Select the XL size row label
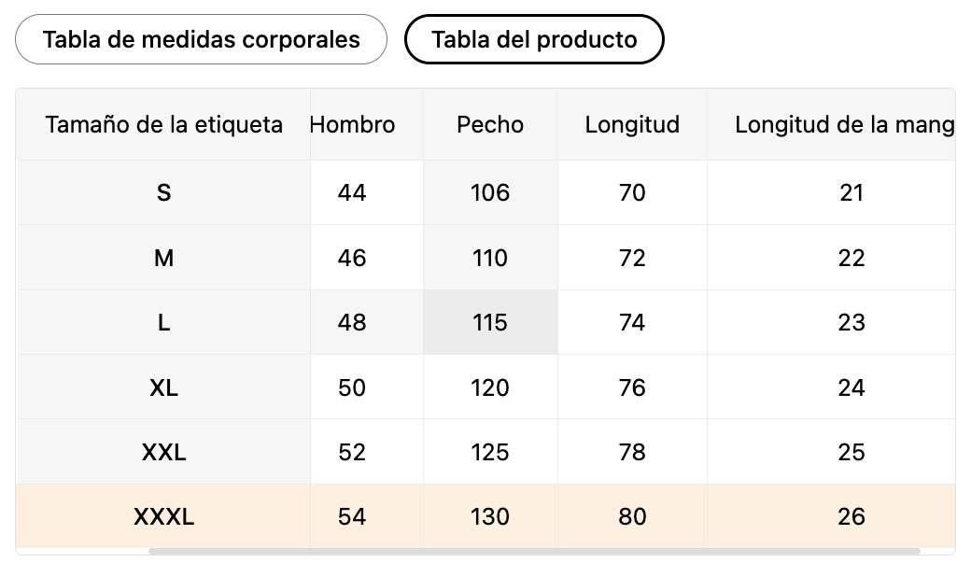This screenshot has width=971, height=577. tap(163, 387)
